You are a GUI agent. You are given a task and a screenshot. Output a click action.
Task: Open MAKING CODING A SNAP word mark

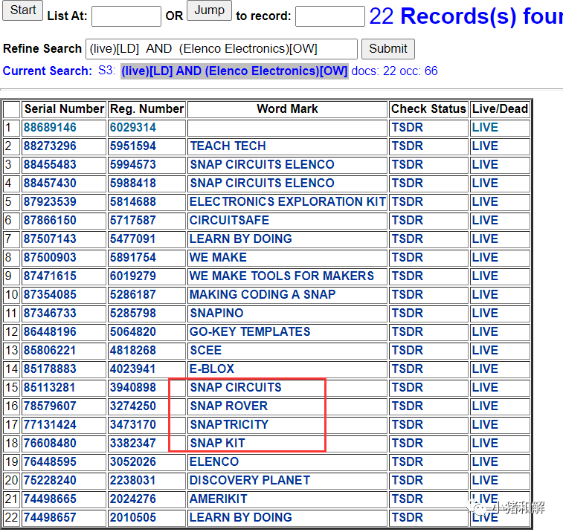(263, 295)
